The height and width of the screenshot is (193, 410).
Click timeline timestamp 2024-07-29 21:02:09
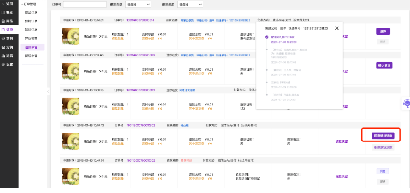click(284, 87)
